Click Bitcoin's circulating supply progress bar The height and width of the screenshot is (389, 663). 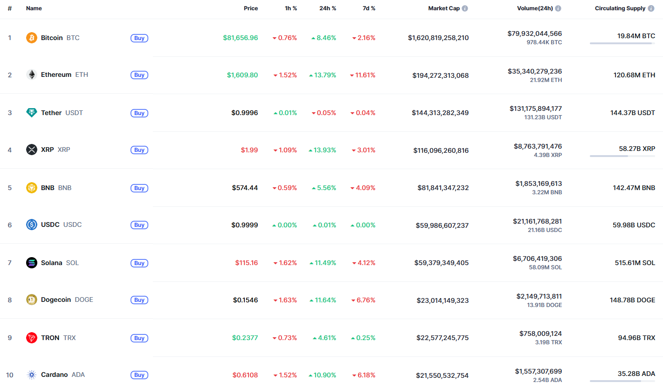point(622,43)
